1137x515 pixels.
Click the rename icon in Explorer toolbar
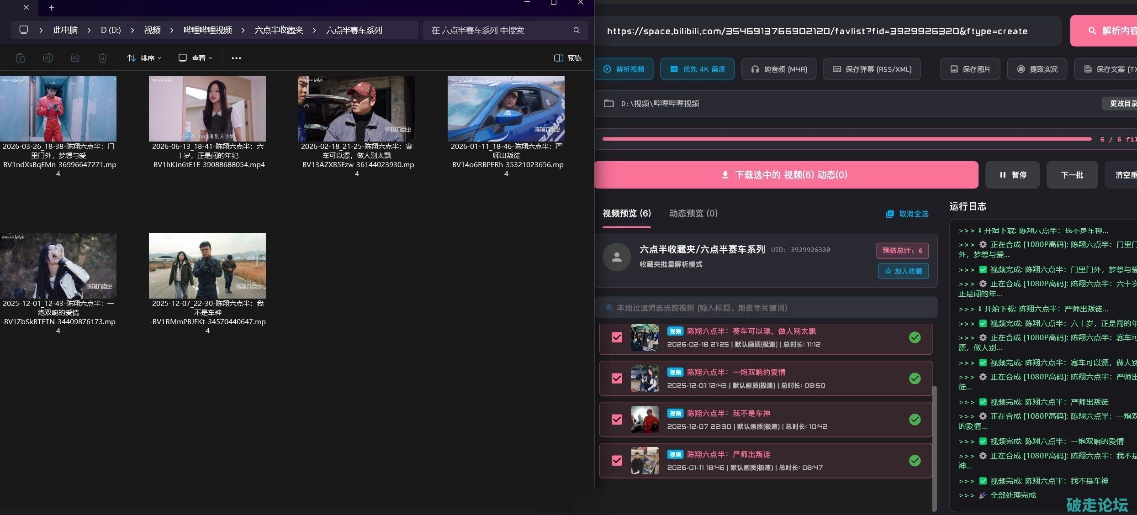pos(48,58)
